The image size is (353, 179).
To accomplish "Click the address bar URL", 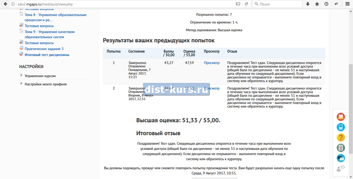I will point(45,4).
